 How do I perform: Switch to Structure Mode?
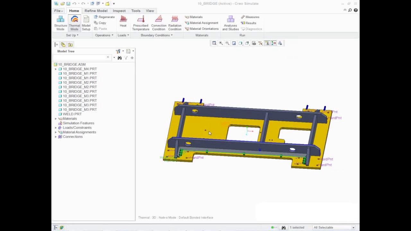tap(60, 23)
